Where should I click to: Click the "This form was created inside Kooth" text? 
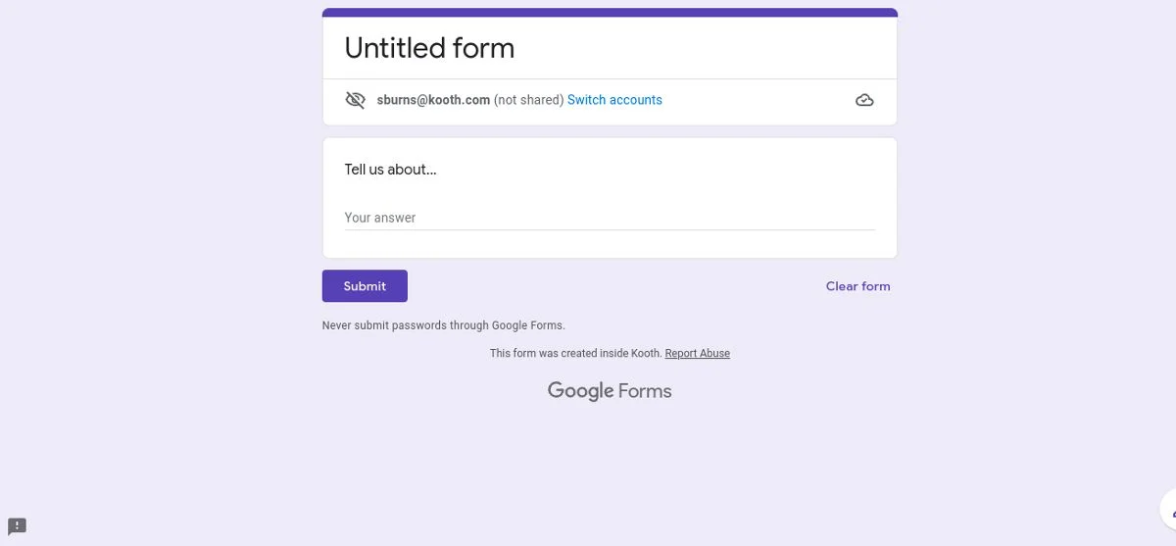pos(575,354)
